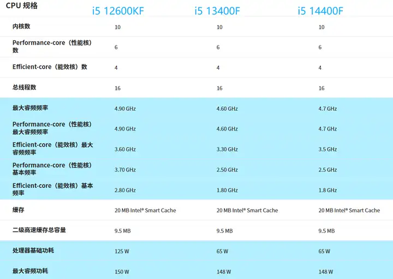Viewport: 393px width, 279px height.
Task: Click 内核数 value 10 for i5 13400F
Action: pos(219,27)
